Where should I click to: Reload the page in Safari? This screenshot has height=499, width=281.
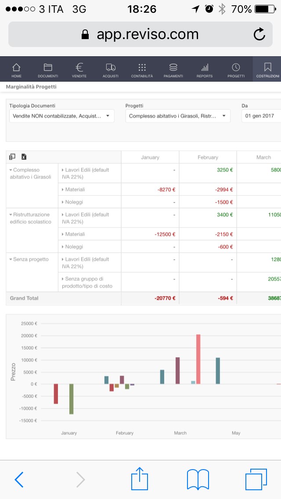coord(259,34)
